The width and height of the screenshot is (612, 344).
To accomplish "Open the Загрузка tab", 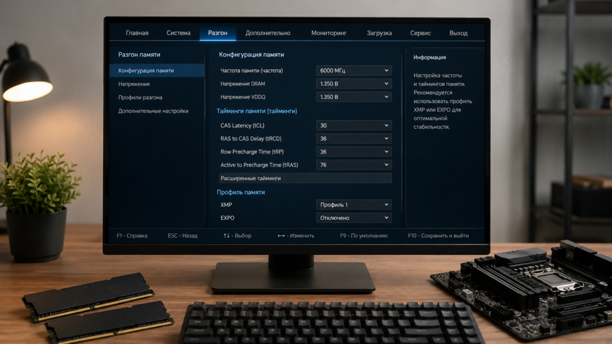I will point(379,33).
